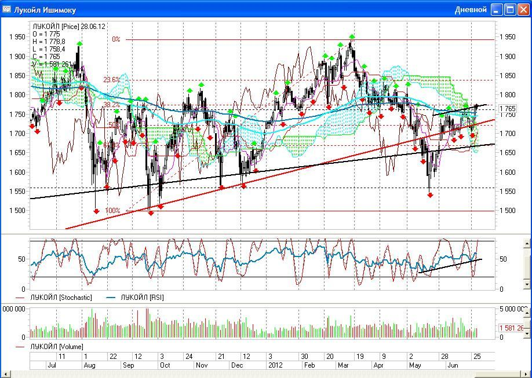The width and height of the screenshot is (532, 378).
Task: Select the ЛУКОЙЛ [RSI] legend entry
Action: click(135, 298)
